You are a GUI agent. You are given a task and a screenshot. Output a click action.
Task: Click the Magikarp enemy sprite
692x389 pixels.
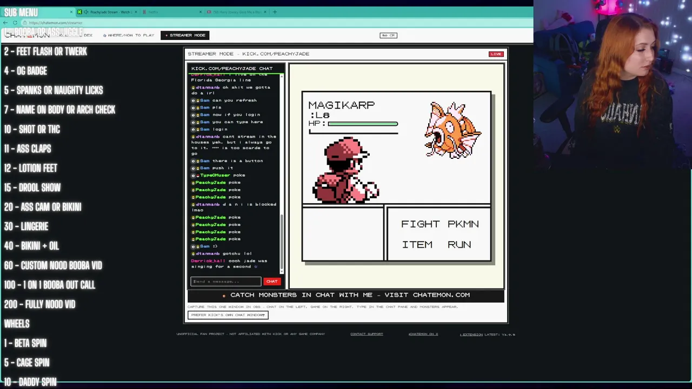point(453,130)
